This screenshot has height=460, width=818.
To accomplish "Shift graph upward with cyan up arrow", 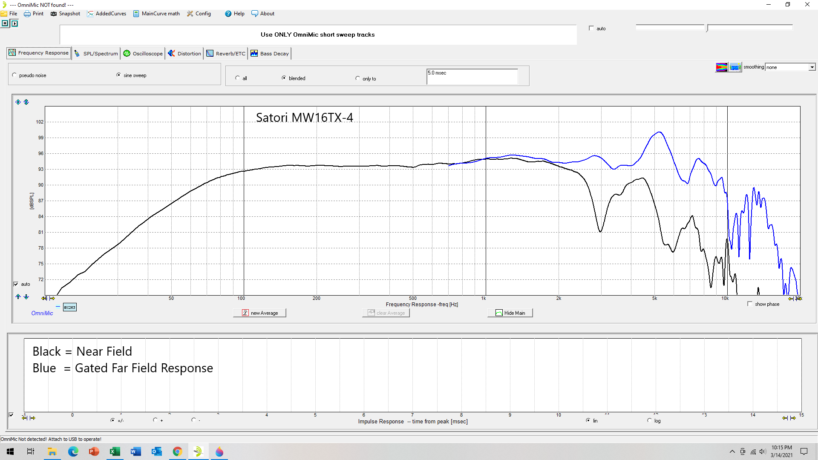I will pos(18,296).
